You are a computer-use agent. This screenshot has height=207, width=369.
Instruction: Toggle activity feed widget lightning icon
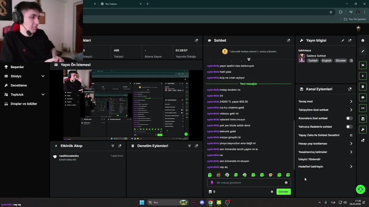tap(363, 76)
